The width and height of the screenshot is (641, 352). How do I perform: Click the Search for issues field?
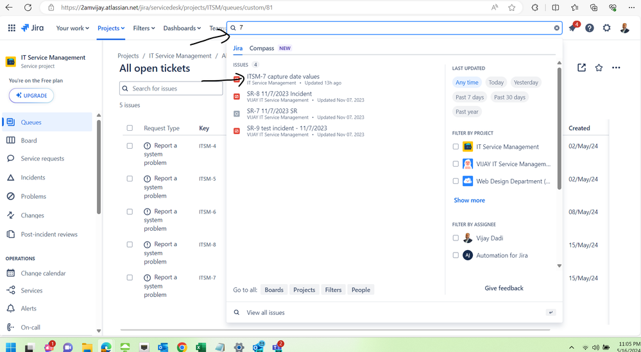tap(171, 88)
